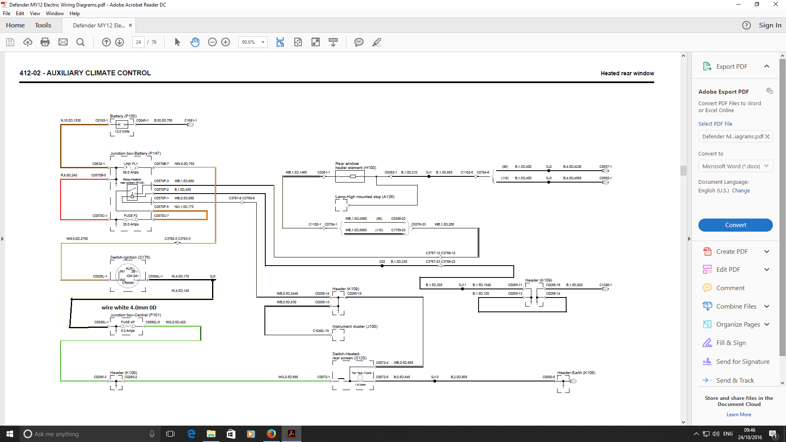The width and height of the screenshot is (786, 442).
Task: Remove selected file with X icon
Action: click(768, 137)
